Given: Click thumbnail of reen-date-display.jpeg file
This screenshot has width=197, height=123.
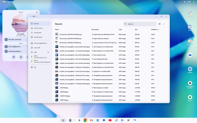Looking at the screenshot, I should pyautogui.click(x=57, y=59).
